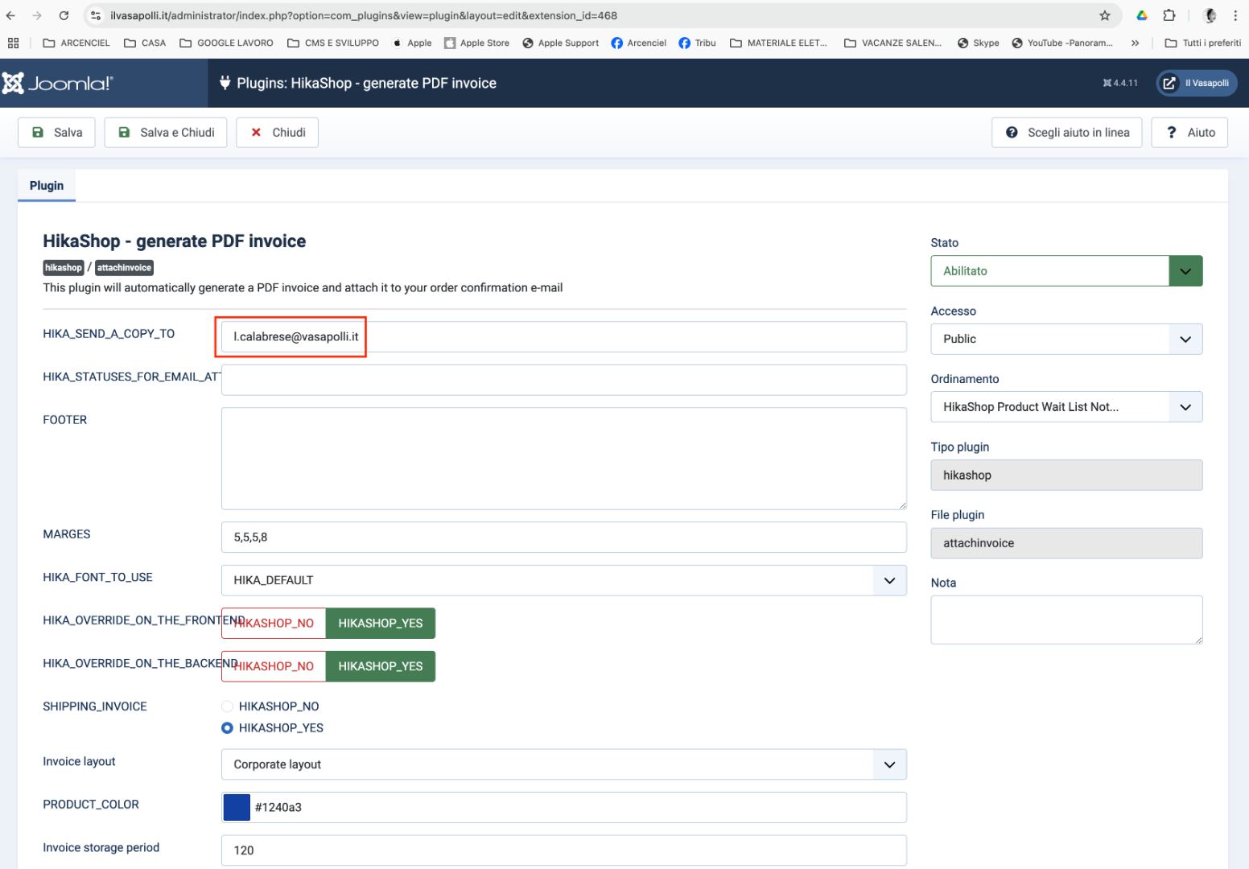This screenshot has width=1249, height=869.
Task: Open the Chrome three-dot menu
Action: tap(1235, 15)
